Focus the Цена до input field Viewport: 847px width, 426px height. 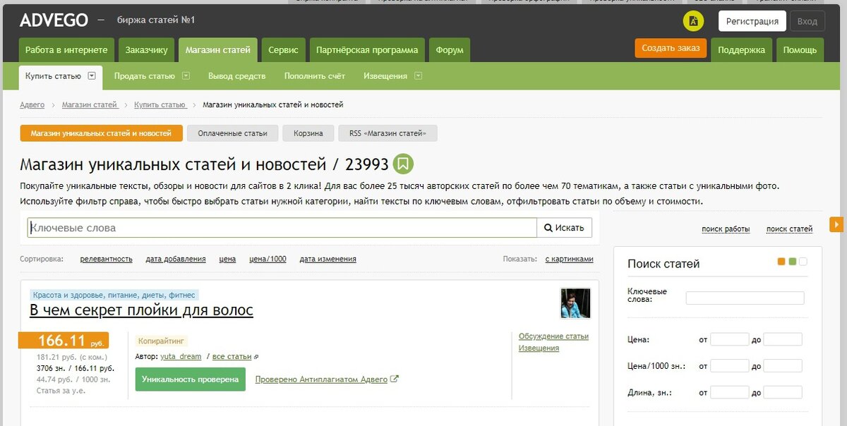(x=783, y=339)
